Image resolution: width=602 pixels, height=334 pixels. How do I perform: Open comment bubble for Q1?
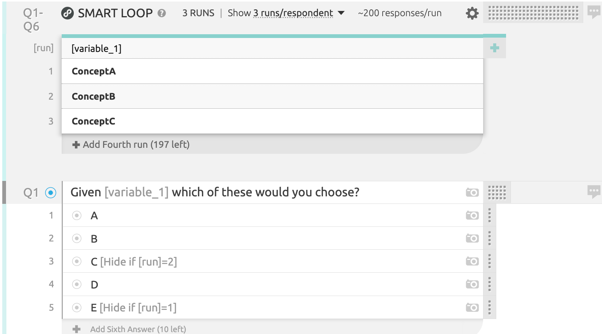(x=594, y=192)
